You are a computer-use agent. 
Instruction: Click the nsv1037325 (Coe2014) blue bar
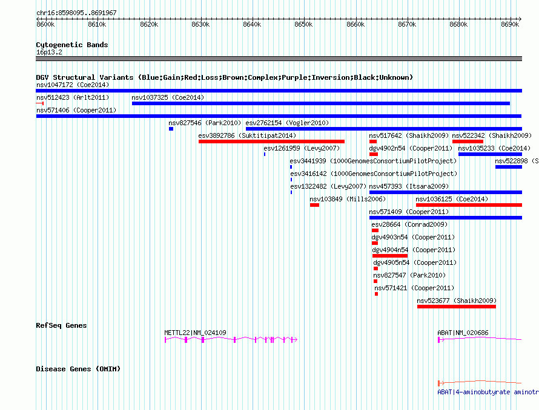coord(321,103)
